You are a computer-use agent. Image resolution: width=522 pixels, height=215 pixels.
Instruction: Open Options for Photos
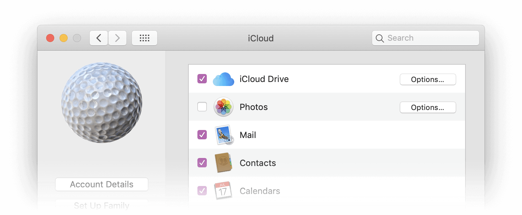coord(428,107)
